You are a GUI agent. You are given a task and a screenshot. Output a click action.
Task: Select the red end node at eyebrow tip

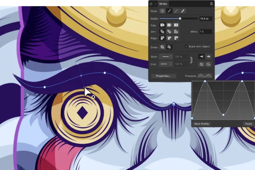13,74
